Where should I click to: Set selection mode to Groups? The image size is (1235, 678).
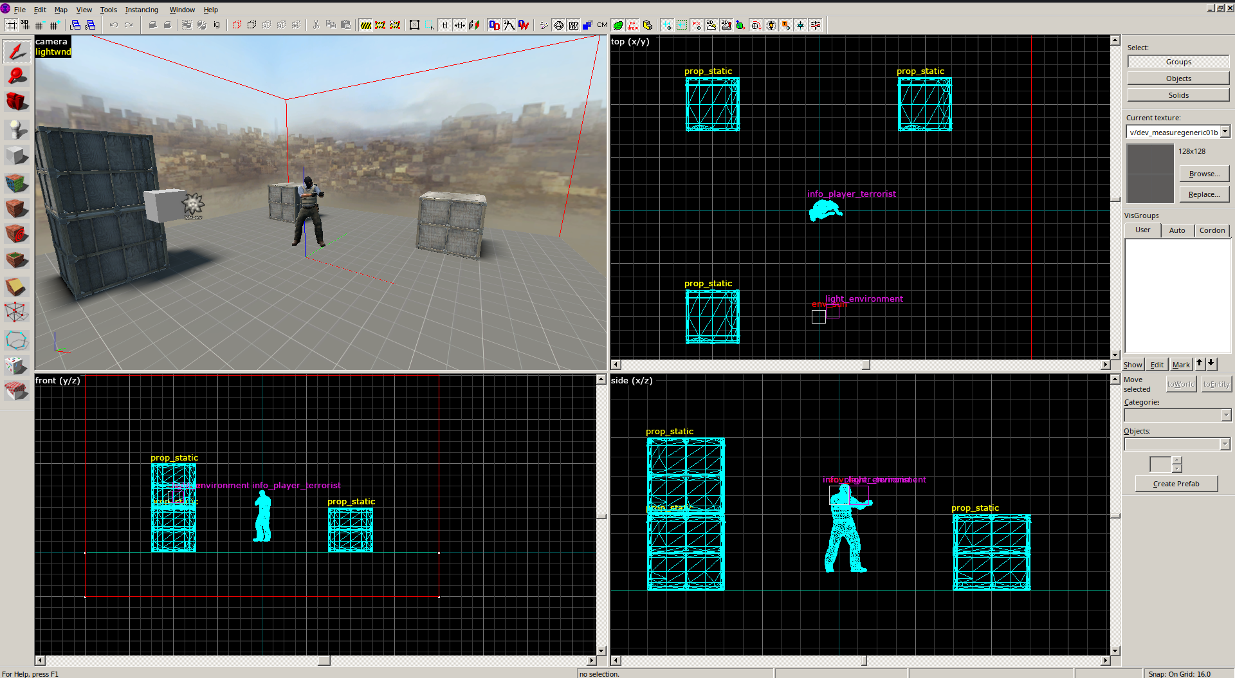1178,62
